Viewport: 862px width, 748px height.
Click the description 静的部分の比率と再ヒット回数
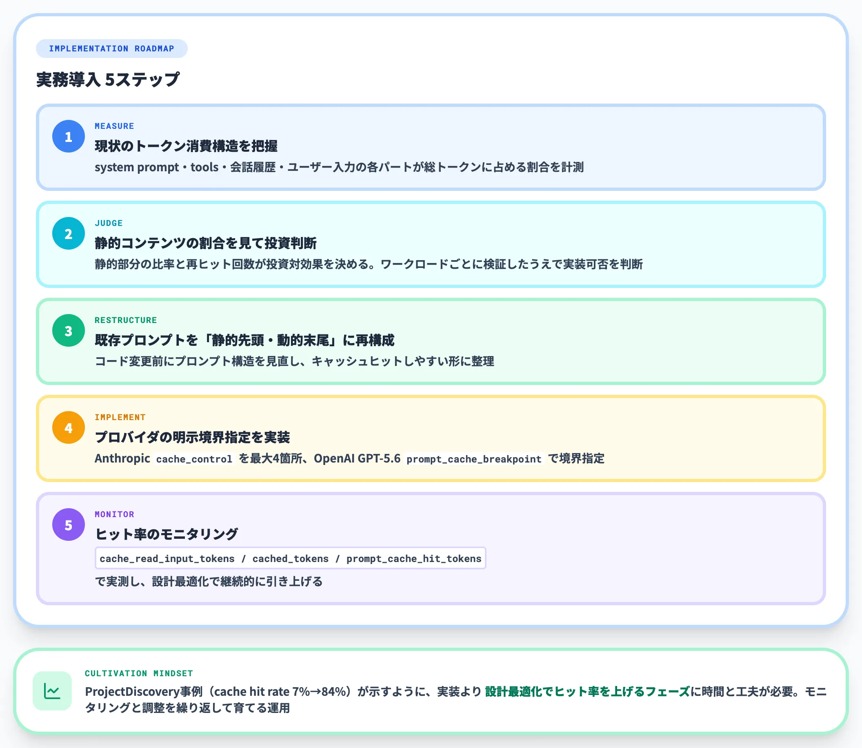[369, 264]
